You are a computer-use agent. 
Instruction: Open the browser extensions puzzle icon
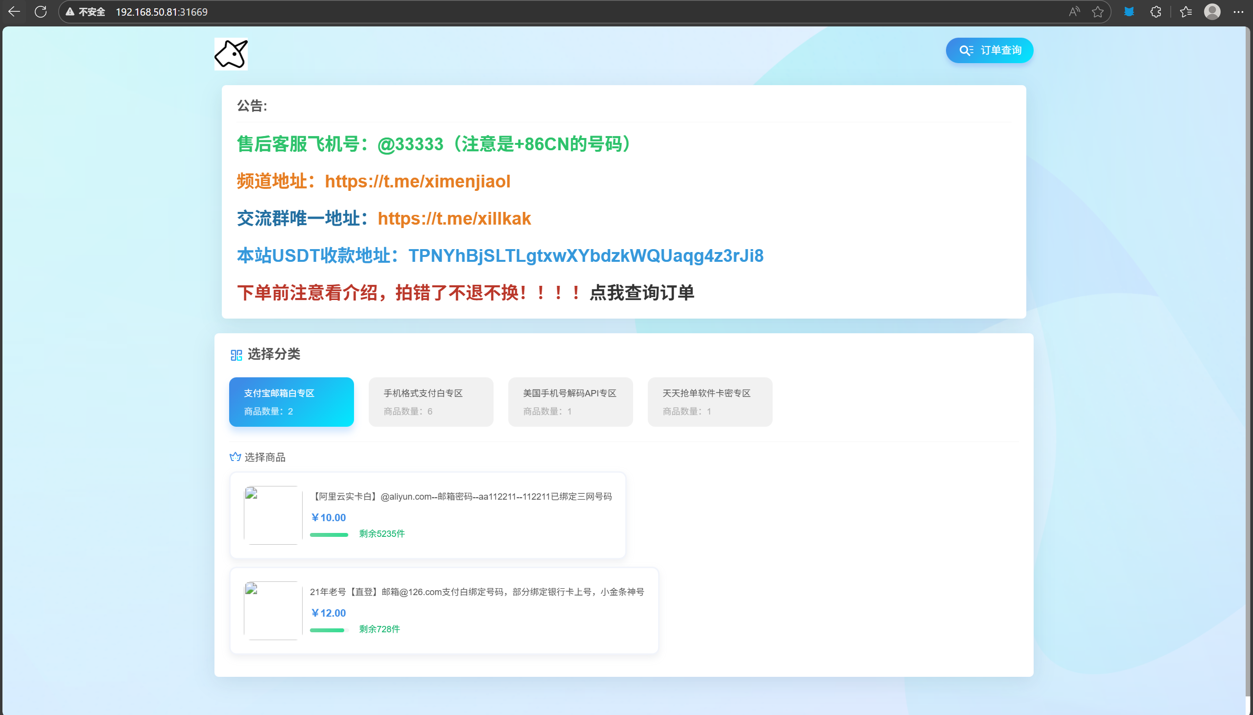[x=1156, y=12]
